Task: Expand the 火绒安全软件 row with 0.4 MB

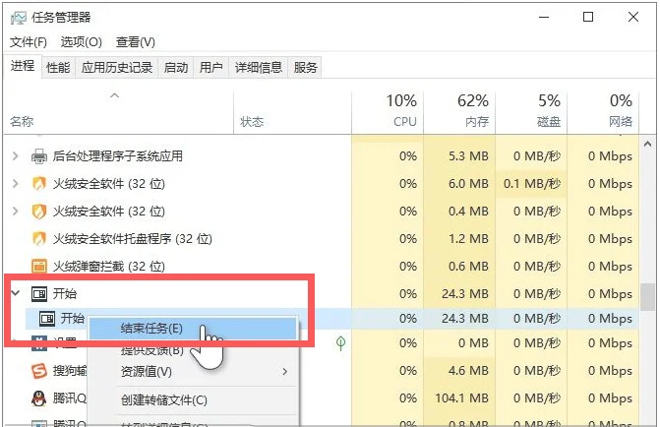Action: [15, 211]
